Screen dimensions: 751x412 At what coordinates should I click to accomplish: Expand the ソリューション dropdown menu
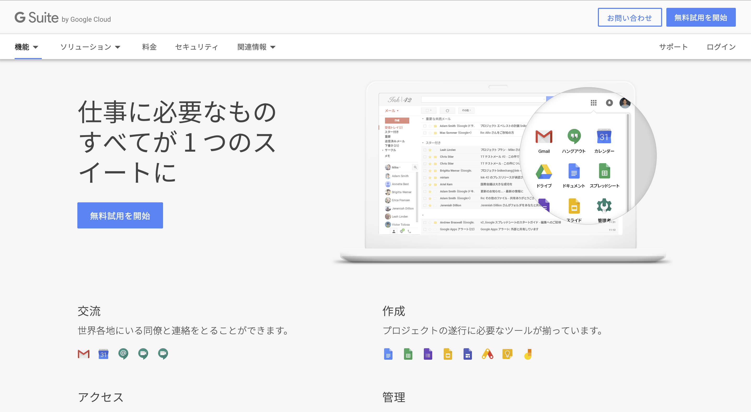(x=90, y=47)
